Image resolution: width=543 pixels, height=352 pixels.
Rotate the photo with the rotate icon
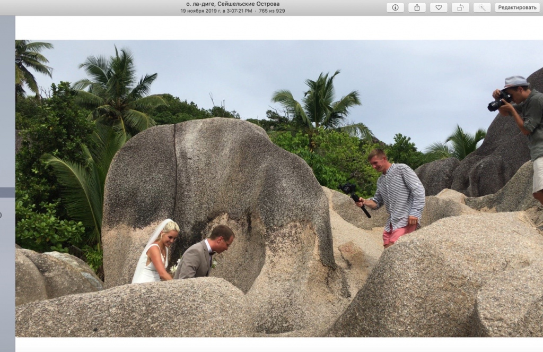coord(461,7)
